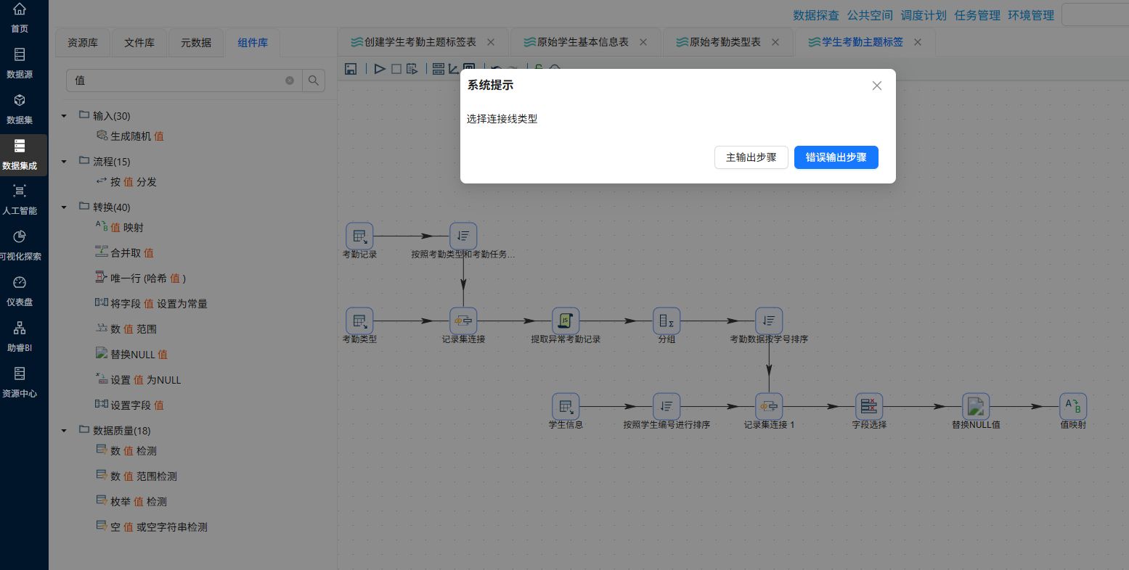Select 人工智能 in the sidebar
The image size is (1129, 570).
click(20, 199)
